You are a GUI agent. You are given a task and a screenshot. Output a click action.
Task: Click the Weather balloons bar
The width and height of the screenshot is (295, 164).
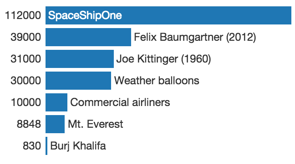click(x=78, y=81)
